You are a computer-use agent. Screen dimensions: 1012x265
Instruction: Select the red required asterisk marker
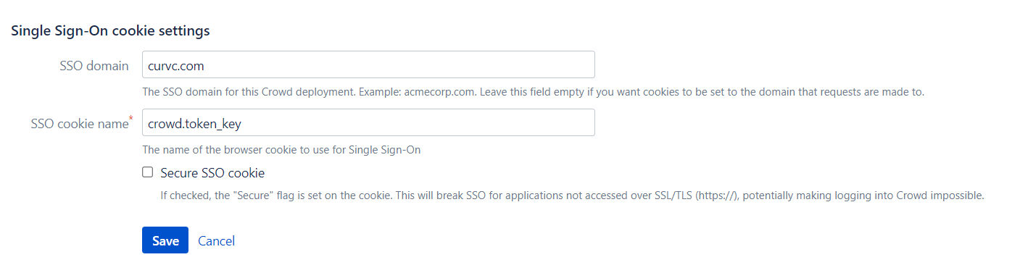click(130, 118)
